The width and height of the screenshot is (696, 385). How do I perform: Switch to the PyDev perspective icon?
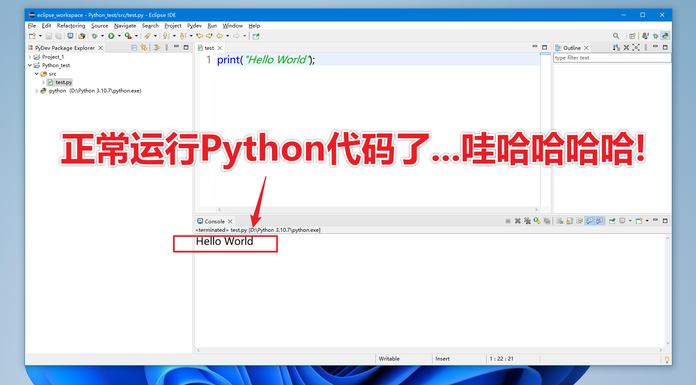tap(666, 36)
